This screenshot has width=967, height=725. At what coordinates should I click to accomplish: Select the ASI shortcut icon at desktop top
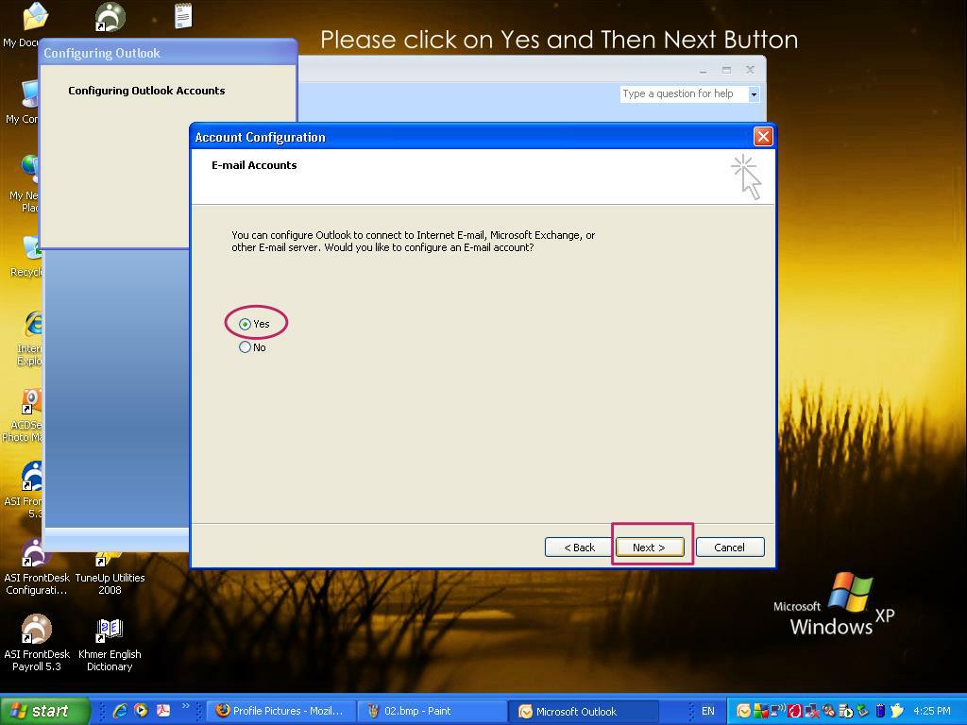(110, 17)
